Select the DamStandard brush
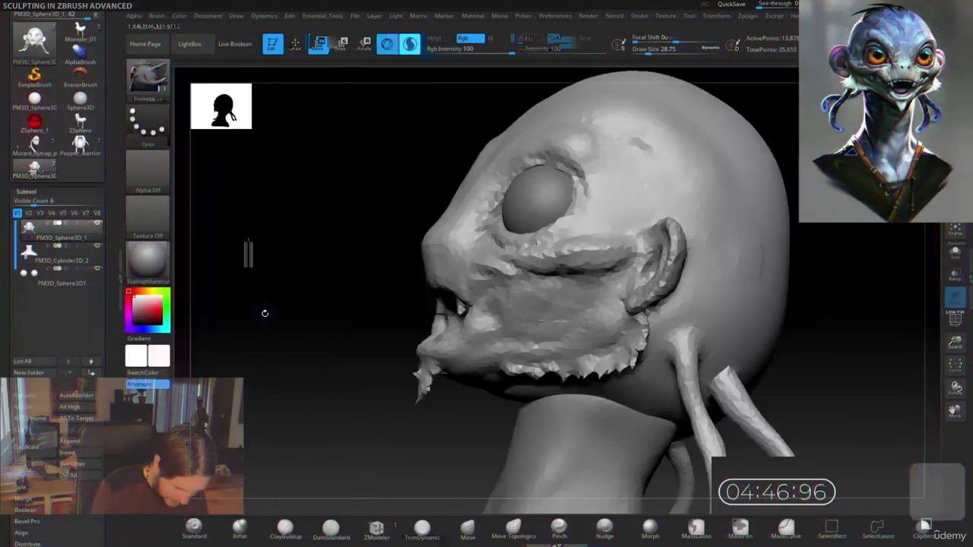 (x=331, y=529)
